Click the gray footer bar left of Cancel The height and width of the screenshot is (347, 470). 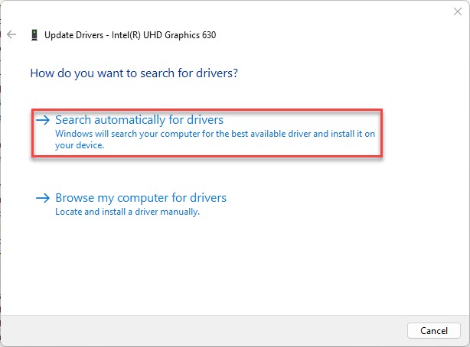pos(204,330)
